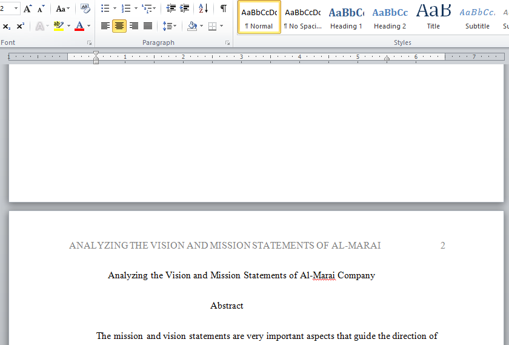This screenshot has width=509, height=345.
Task: Open the font size dropdown
Action: pyautogui.click(x=16, y=8)
